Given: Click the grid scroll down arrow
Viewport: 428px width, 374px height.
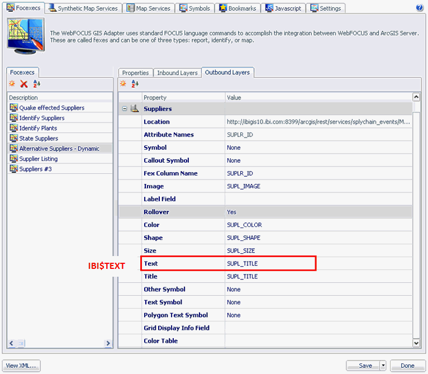Looking at the screenshot, I should [416, 343].
